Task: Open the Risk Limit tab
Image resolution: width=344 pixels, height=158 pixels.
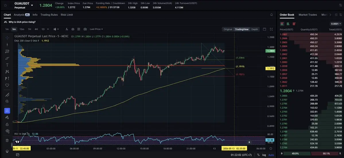Action: pyautogui.click(x=67, y=15)
